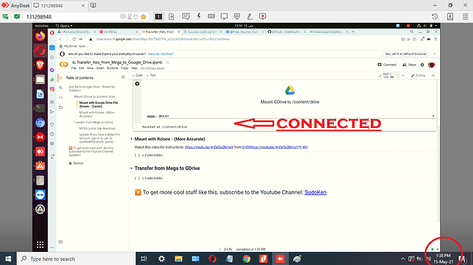Open Colab Insert menu
This screenshot has height=265, width=473.
pyautogui.click(x=100, y=68)
